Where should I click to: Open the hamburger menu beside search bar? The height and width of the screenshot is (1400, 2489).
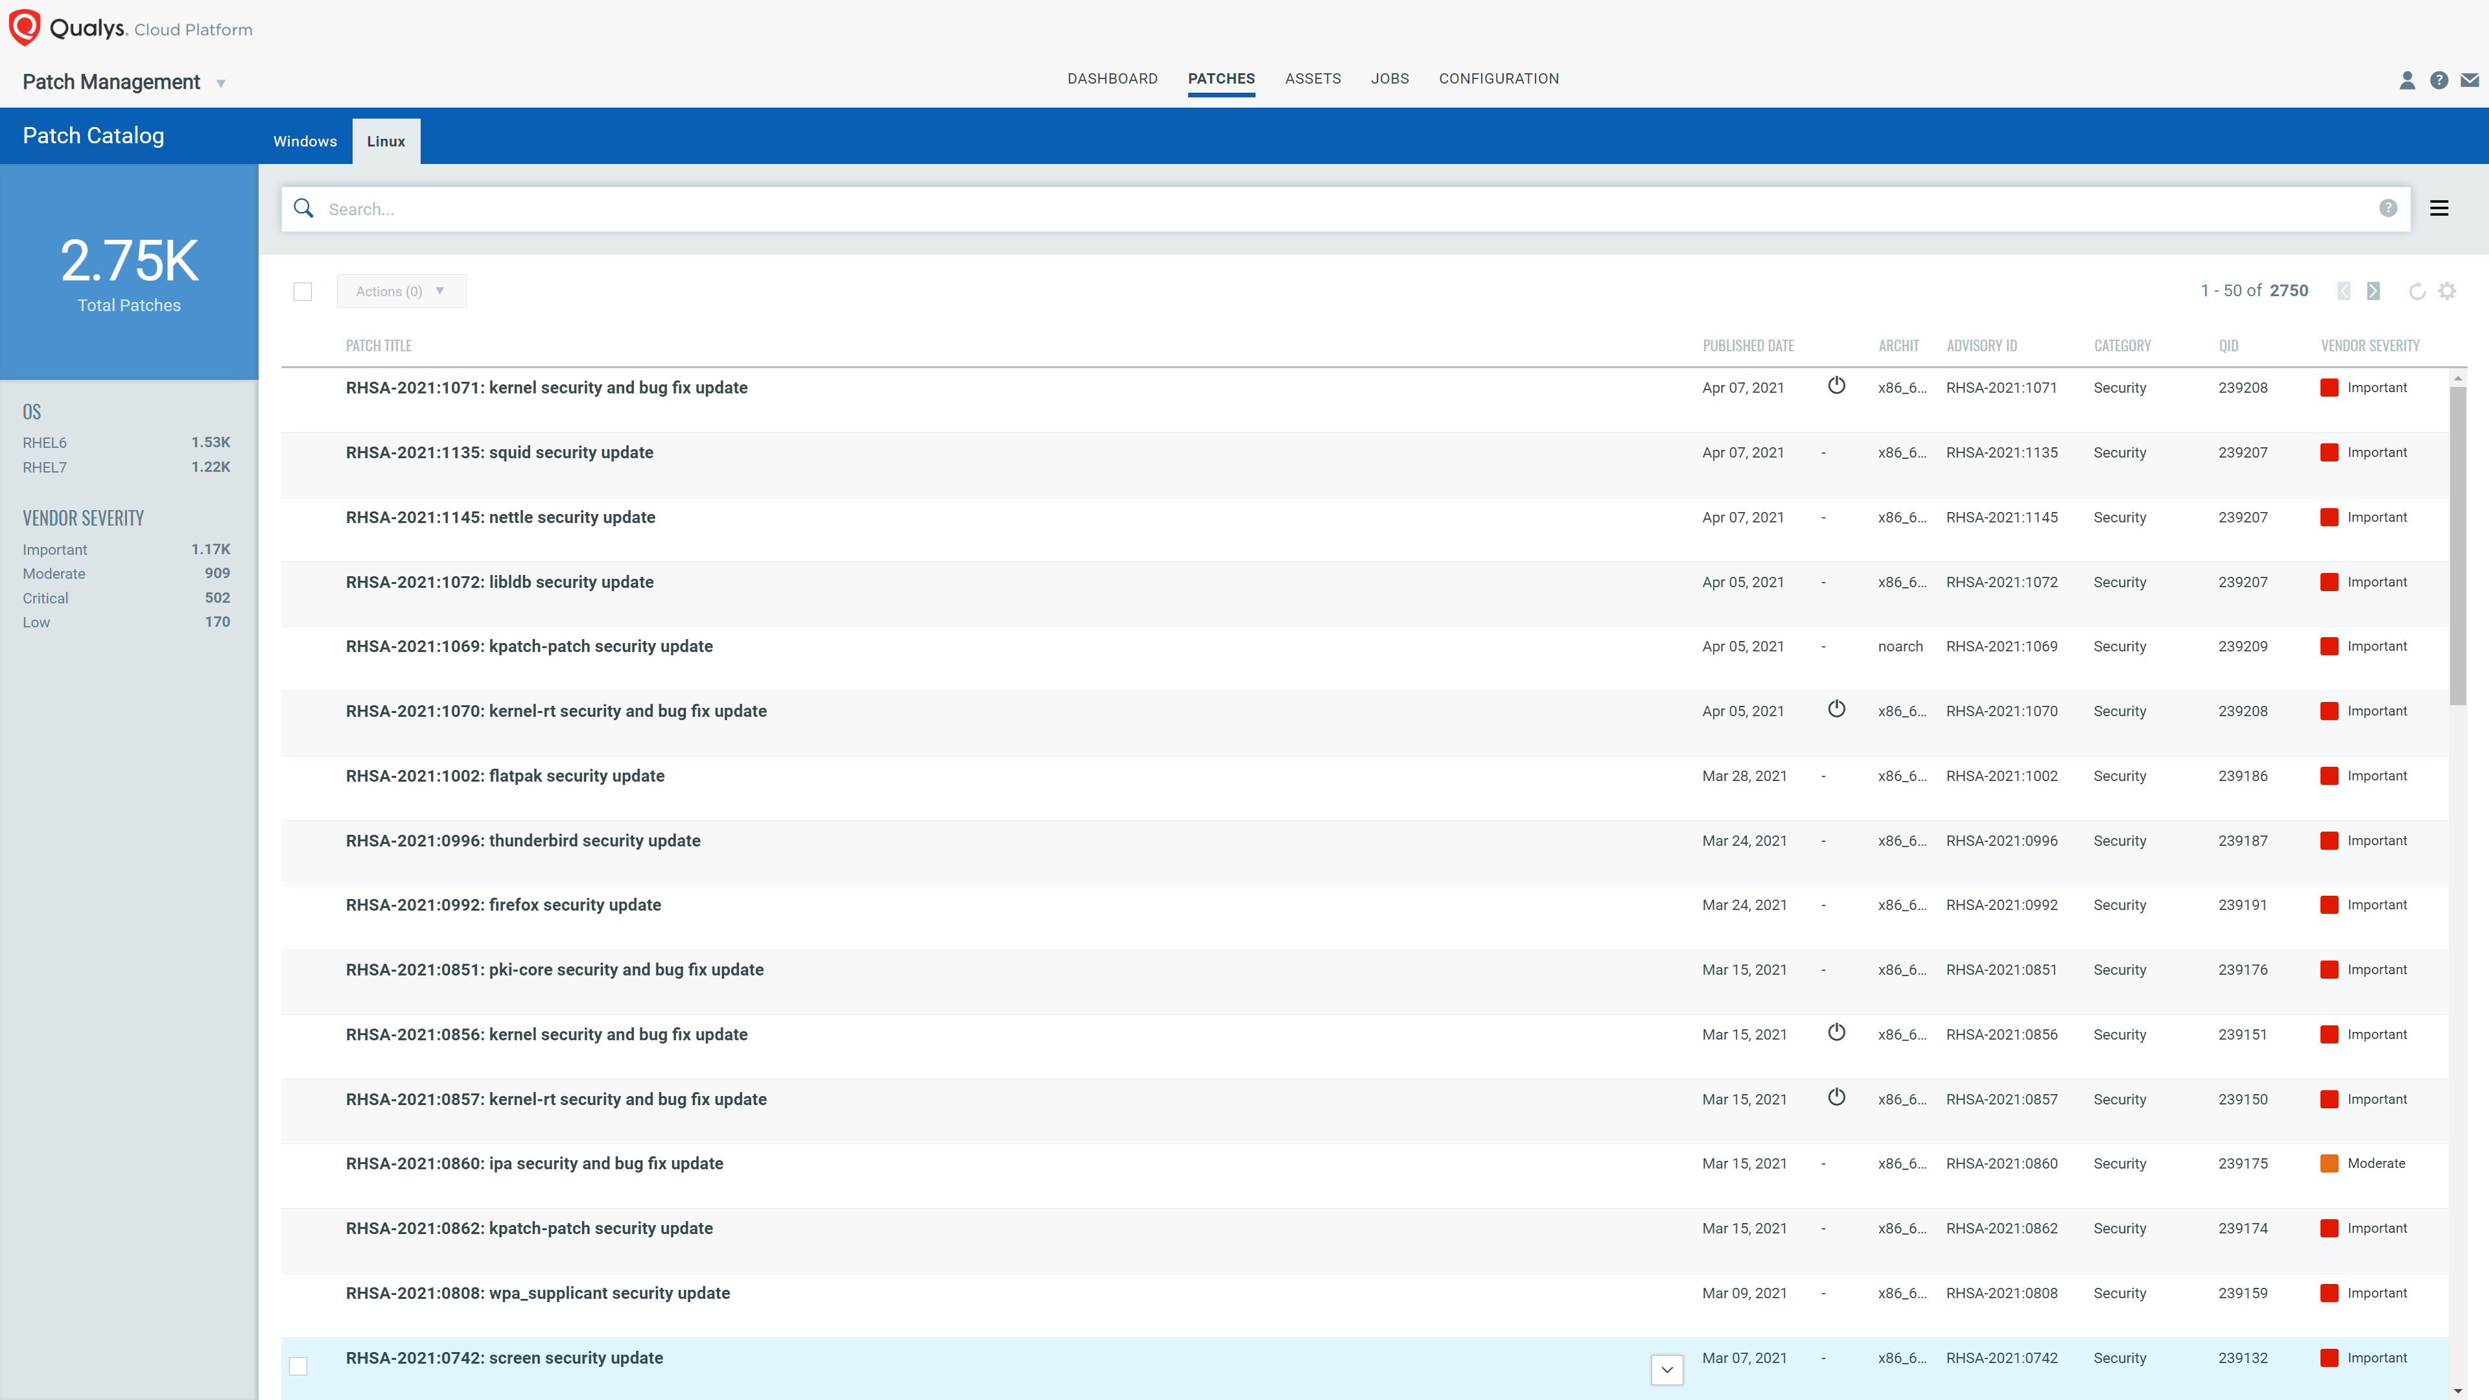click(x=2438, y=209)
